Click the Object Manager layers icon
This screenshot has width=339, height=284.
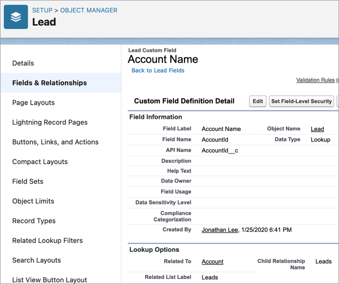[x=16, y=17]
